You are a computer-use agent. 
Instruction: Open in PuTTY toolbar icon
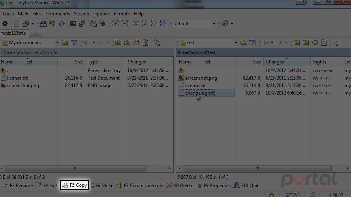[82, 24]
